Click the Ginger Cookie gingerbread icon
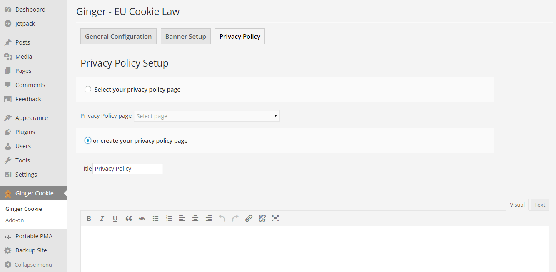The image size is (556, 272). [8, 193]
